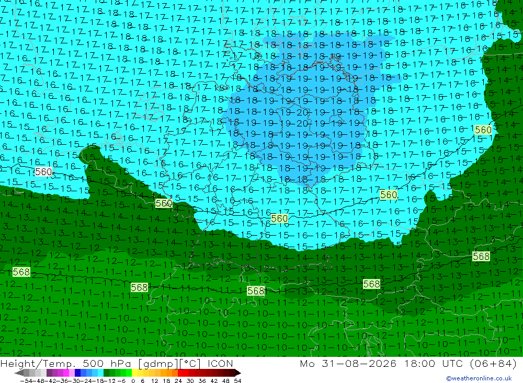Click the "ICON" model name in the title

coord(220,364)
